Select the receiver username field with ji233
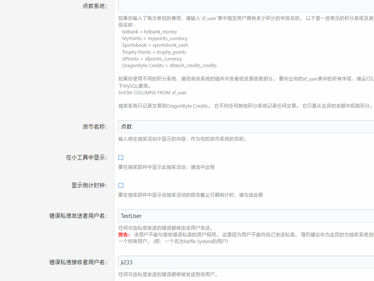This screenshot has width=374, height=281. click(245, 262)
